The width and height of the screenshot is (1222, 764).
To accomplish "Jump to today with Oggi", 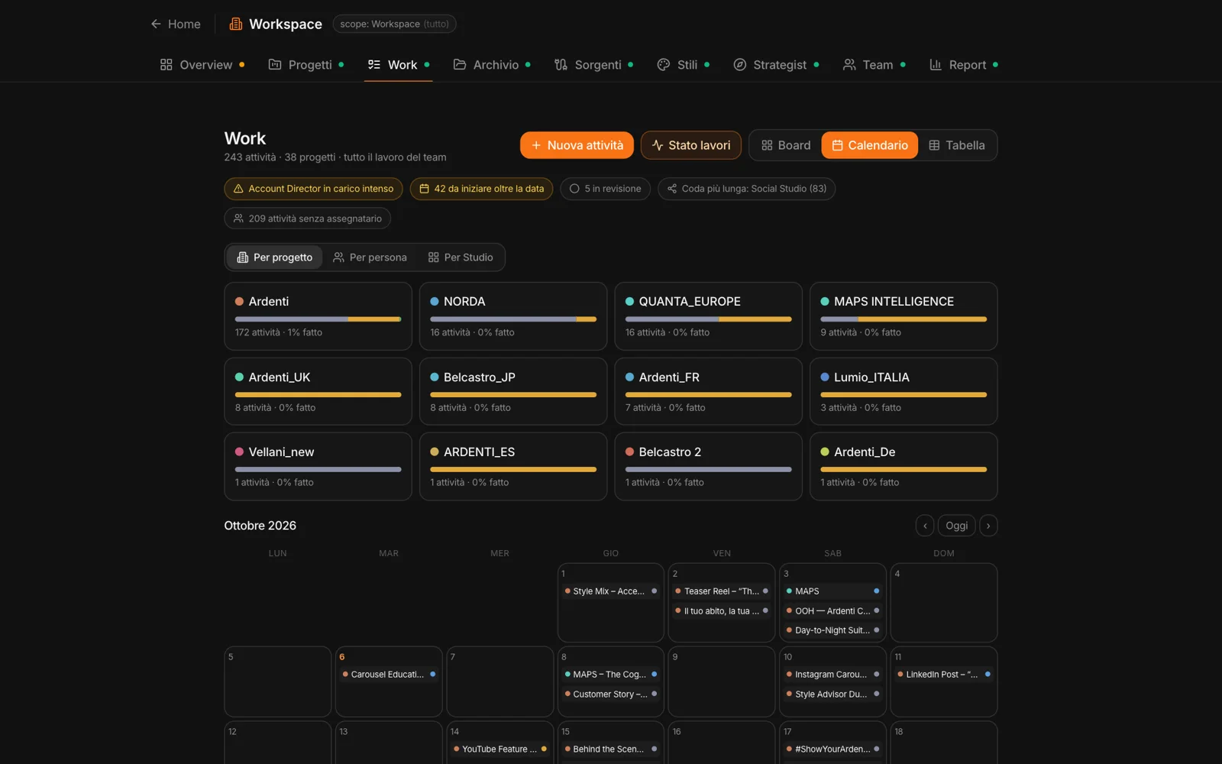I will coord(956,526).
